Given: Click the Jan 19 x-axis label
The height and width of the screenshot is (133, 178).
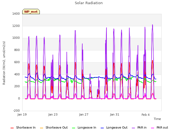Looking at the screenshot, I should pyautogui.click(x=22, y=114).
